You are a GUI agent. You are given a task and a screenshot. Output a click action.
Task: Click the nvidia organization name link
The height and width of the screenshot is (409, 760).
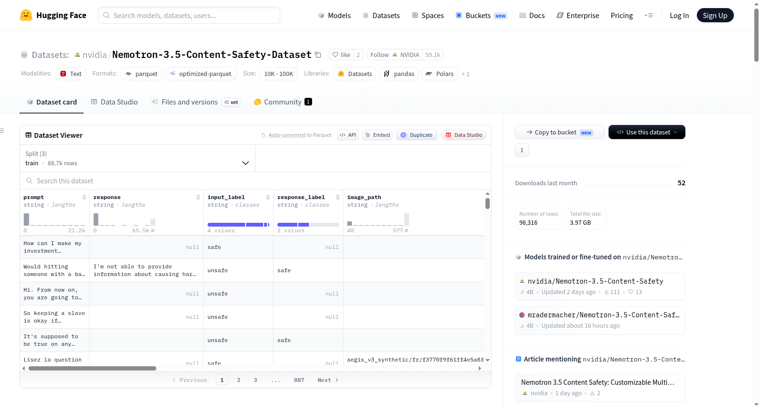click(x=95, y=55)
